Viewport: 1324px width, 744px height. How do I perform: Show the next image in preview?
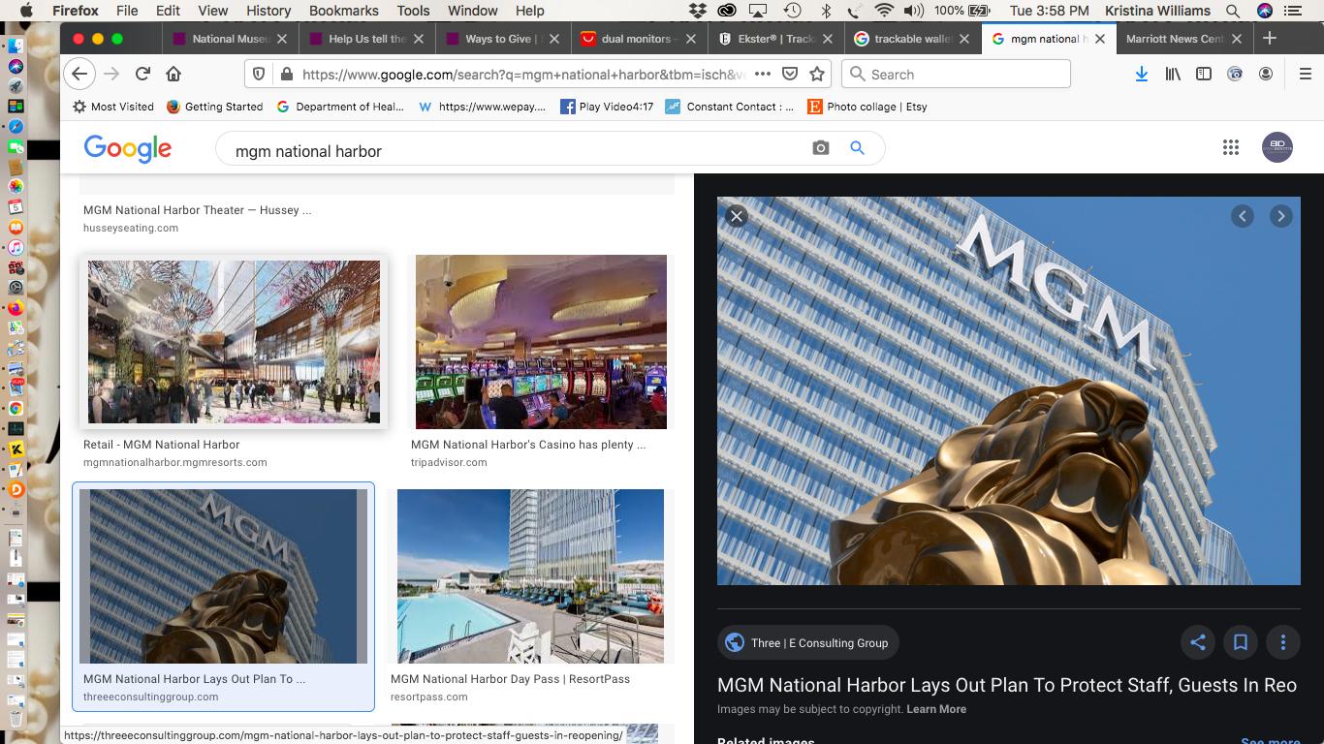[x=1281, y=216]
